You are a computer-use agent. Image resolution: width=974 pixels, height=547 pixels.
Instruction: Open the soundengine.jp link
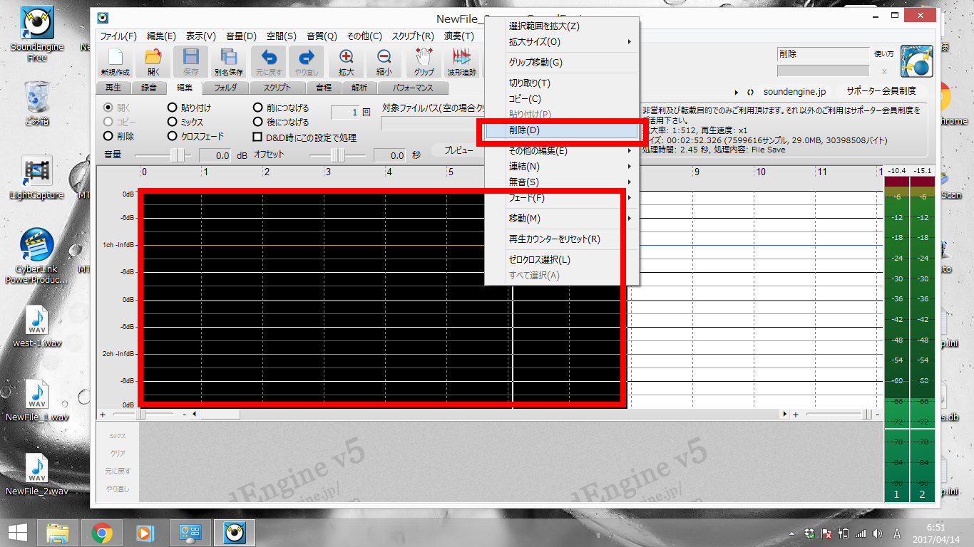[x=794, y=92]
